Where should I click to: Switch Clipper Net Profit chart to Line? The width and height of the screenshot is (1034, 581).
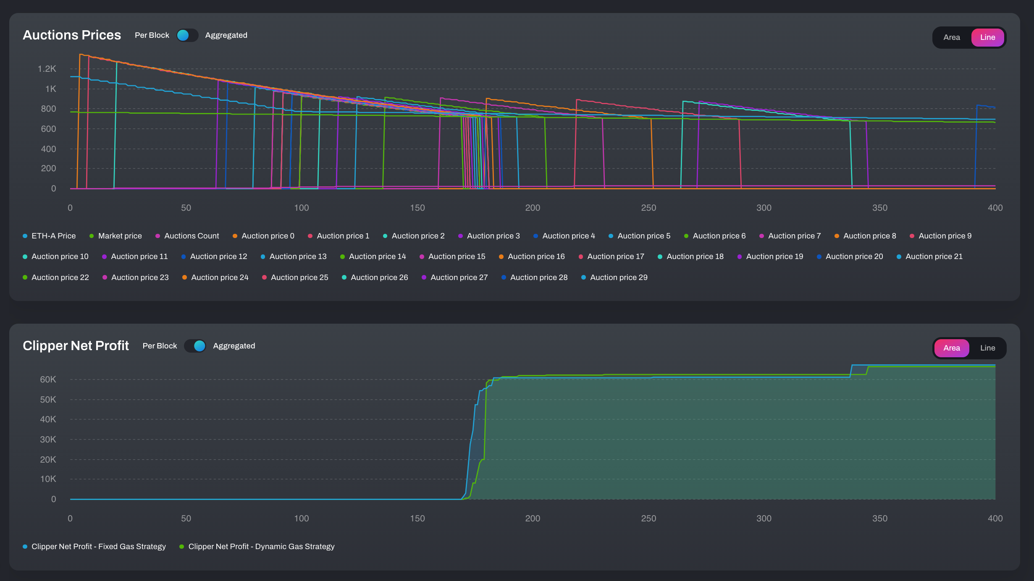pos(987,348)
